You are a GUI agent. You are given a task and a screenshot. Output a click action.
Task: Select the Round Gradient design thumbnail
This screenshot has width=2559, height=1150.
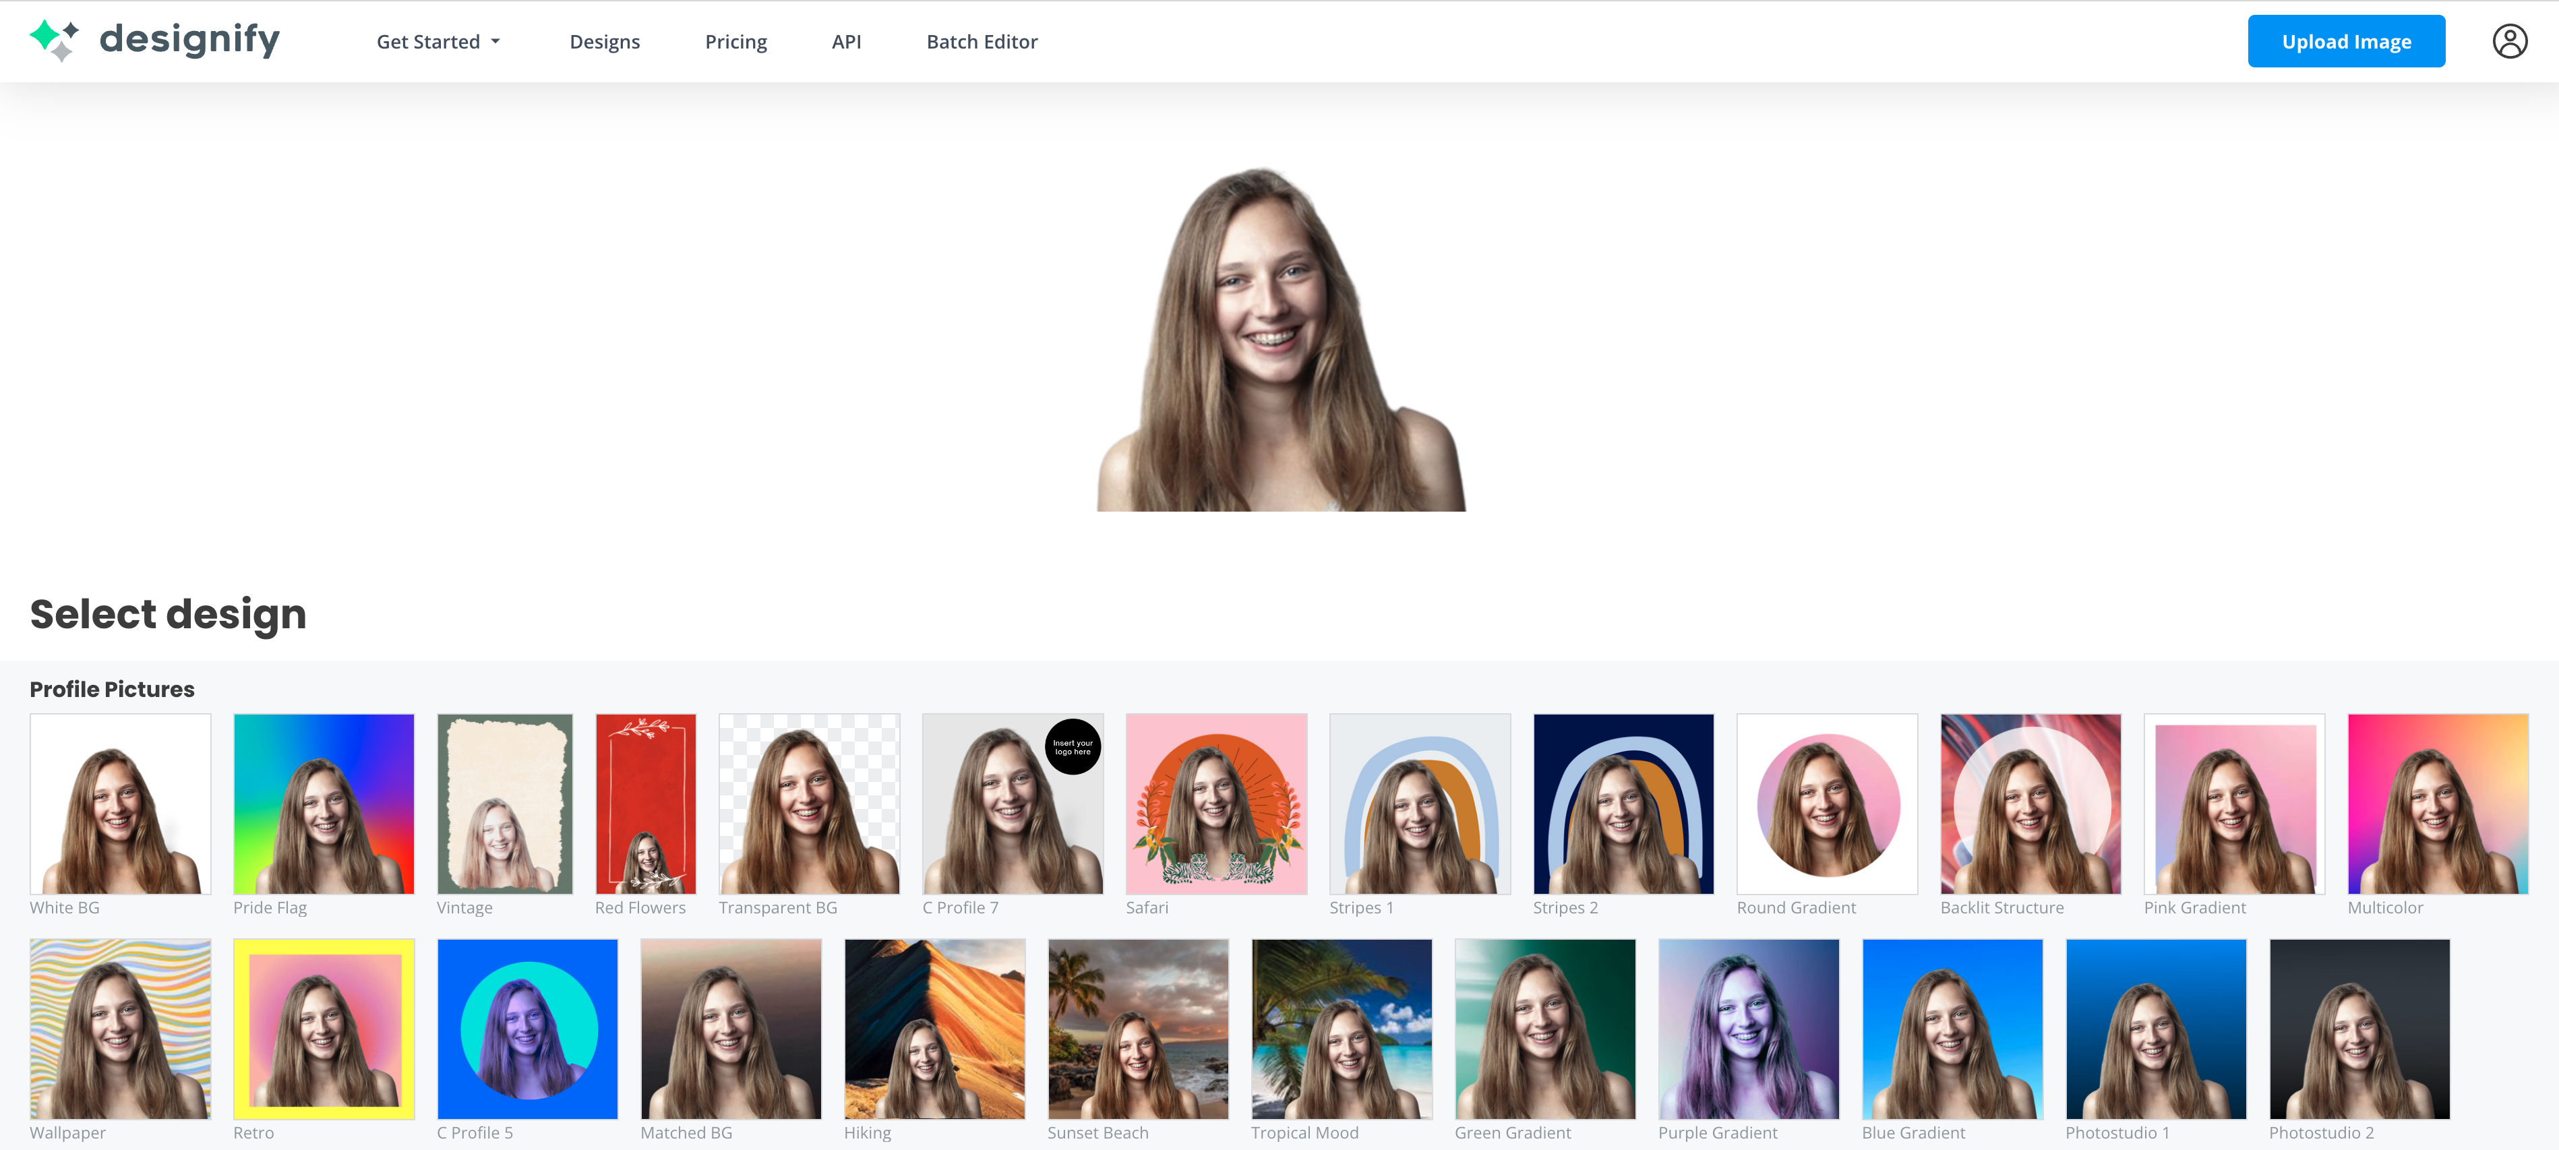(x=1827, y=804)
